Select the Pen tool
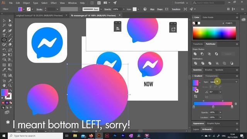 4,31
